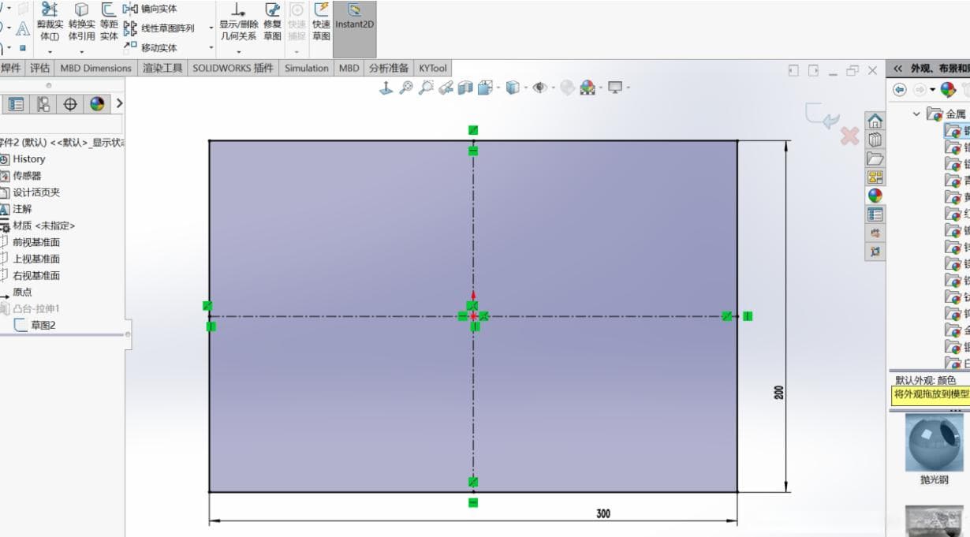Viewport: 970px width, 537px height.
Task: Switch to the MBD tab
Action: point(349,68)
